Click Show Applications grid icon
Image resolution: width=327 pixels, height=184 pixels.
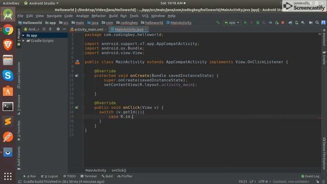pyautogui.click(x=8, y=176)
